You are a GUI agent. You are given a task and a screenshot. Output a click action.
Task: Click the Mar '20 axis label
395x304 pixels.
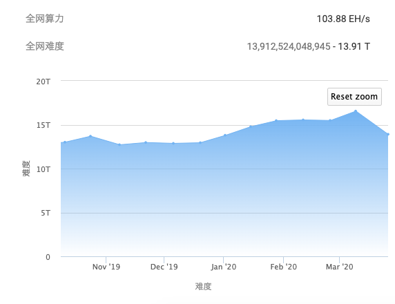point(339,267)
